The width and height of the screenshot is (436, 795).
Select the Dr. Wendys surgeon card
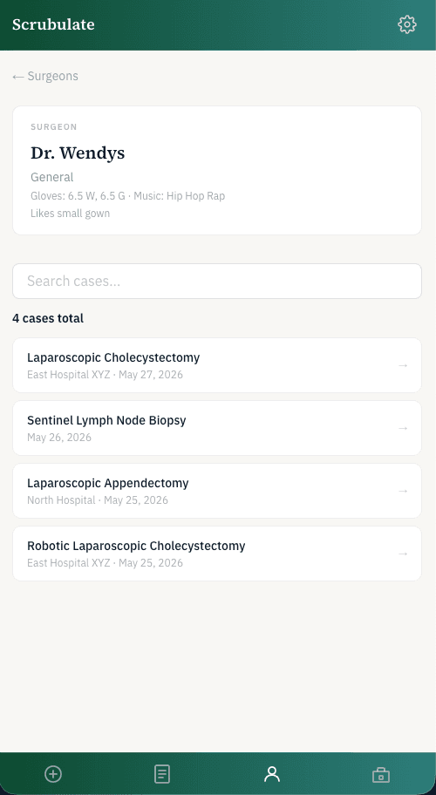pyautogui.click(x=217, y=170)
